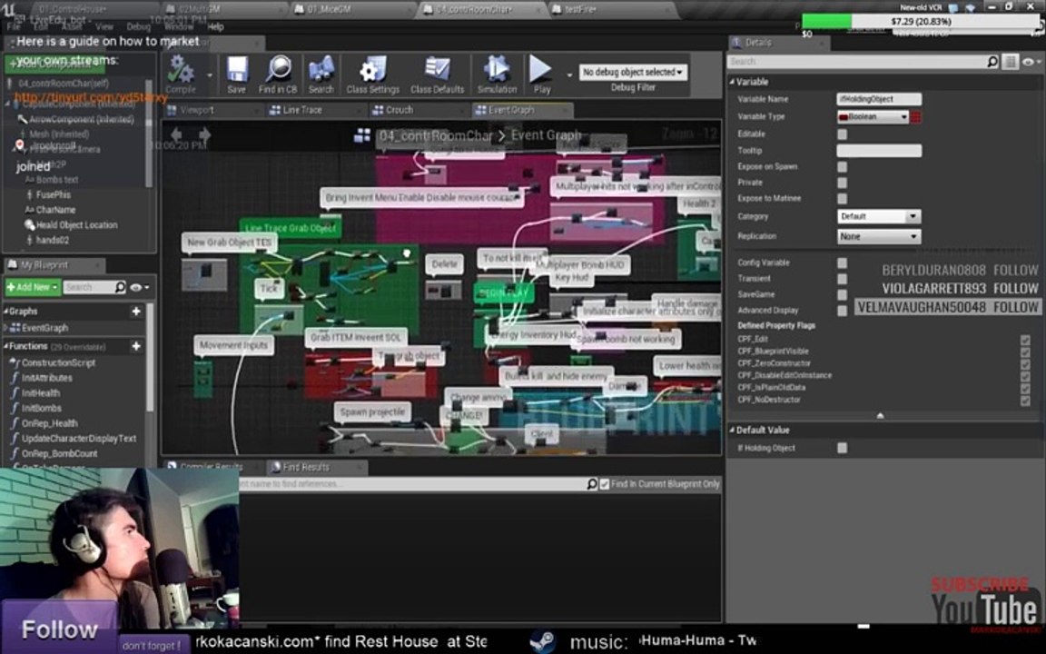
Task: Click the Tooltip input field
Action: point(879,151)
